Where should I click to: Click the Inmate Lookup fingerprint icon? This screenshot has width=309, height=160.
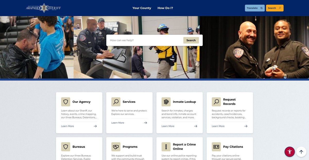coord(166,102)
